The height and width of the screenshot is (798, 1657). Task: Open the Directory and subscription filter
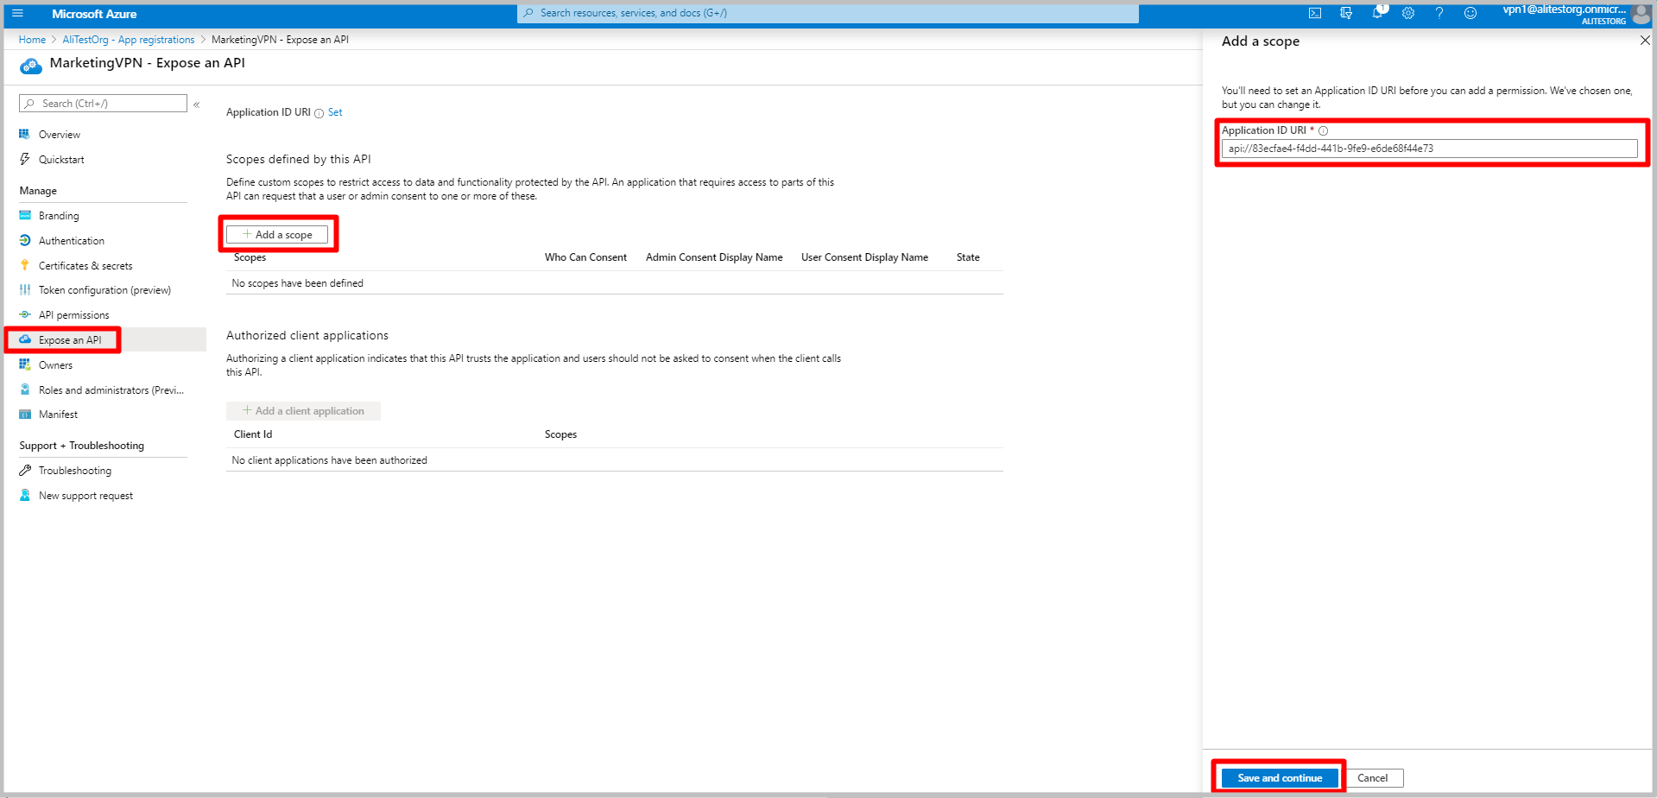1346,13
